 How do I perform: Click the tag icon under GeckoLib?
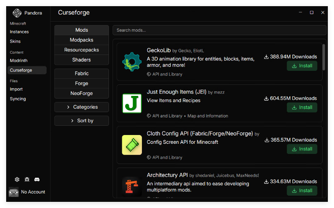point(149,74)
